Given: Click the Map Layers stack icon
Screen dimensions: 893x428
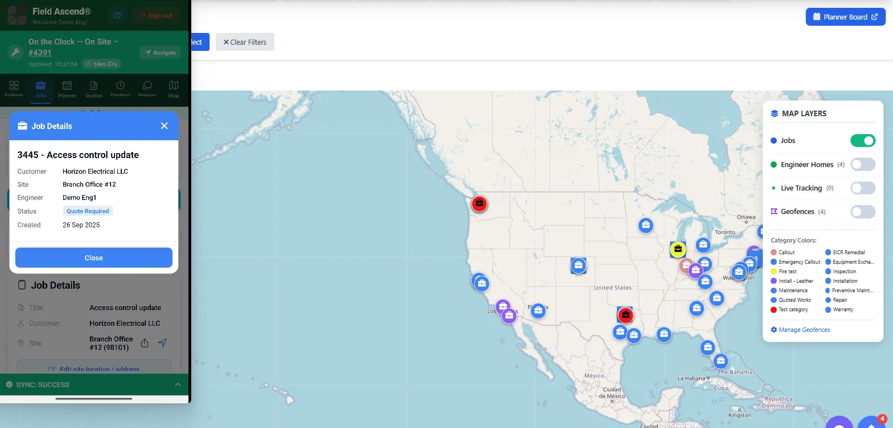Looking at the screenshot, I should 775,113.
